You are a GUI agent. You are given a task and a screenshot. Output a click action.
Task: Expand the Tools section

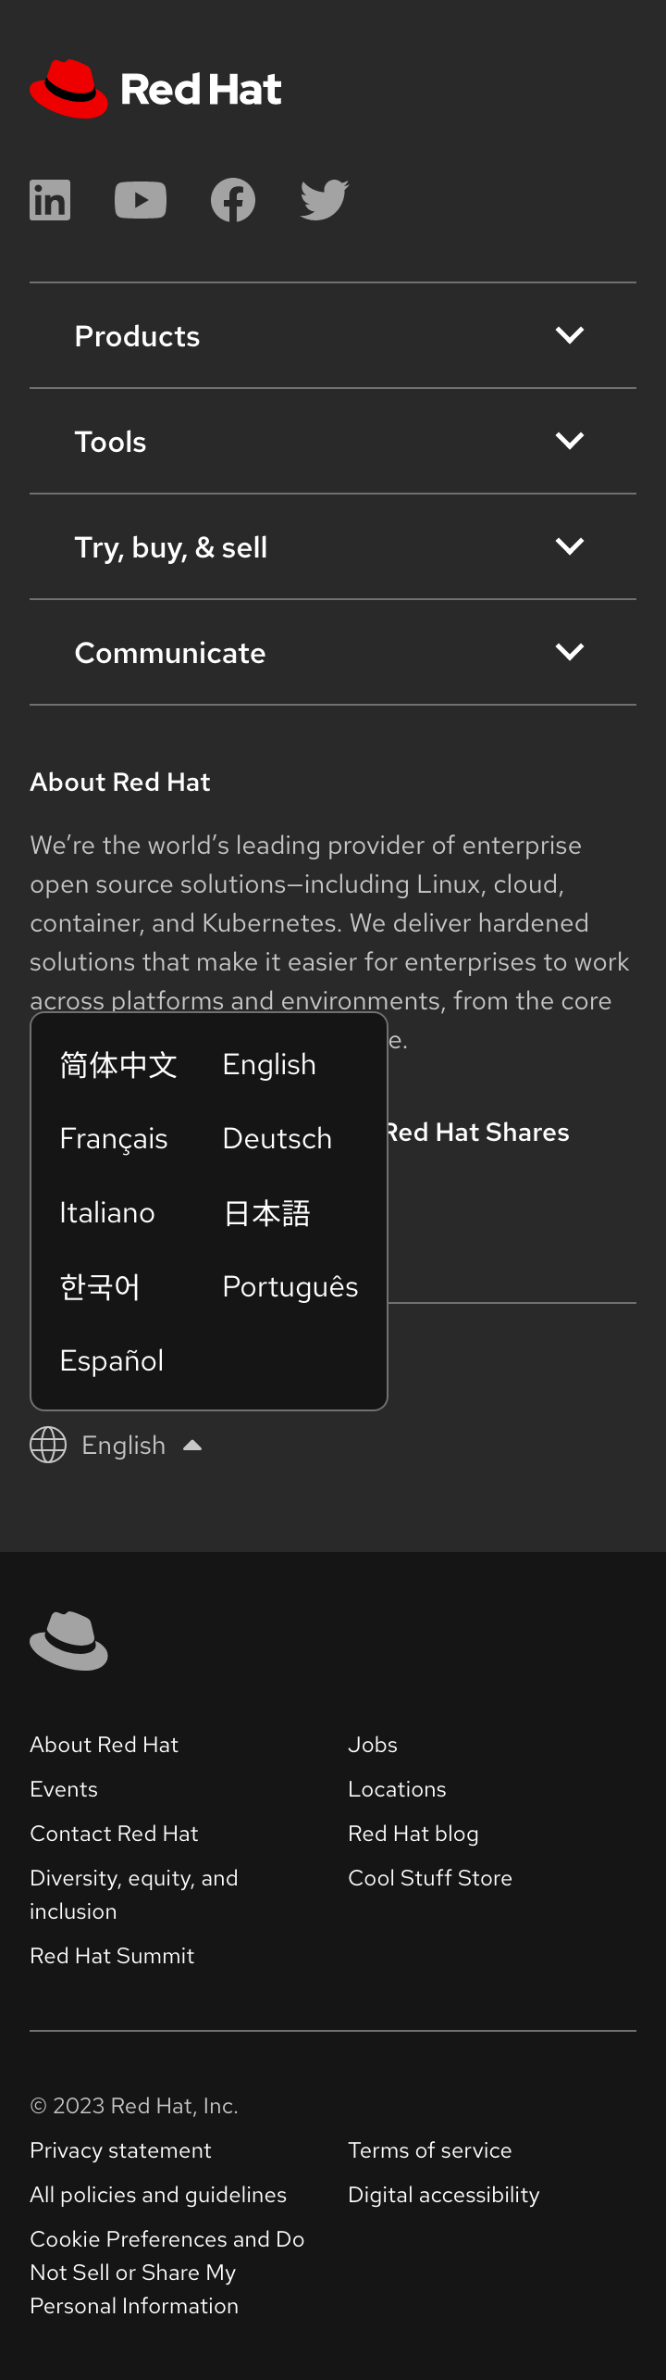[333, 441]
